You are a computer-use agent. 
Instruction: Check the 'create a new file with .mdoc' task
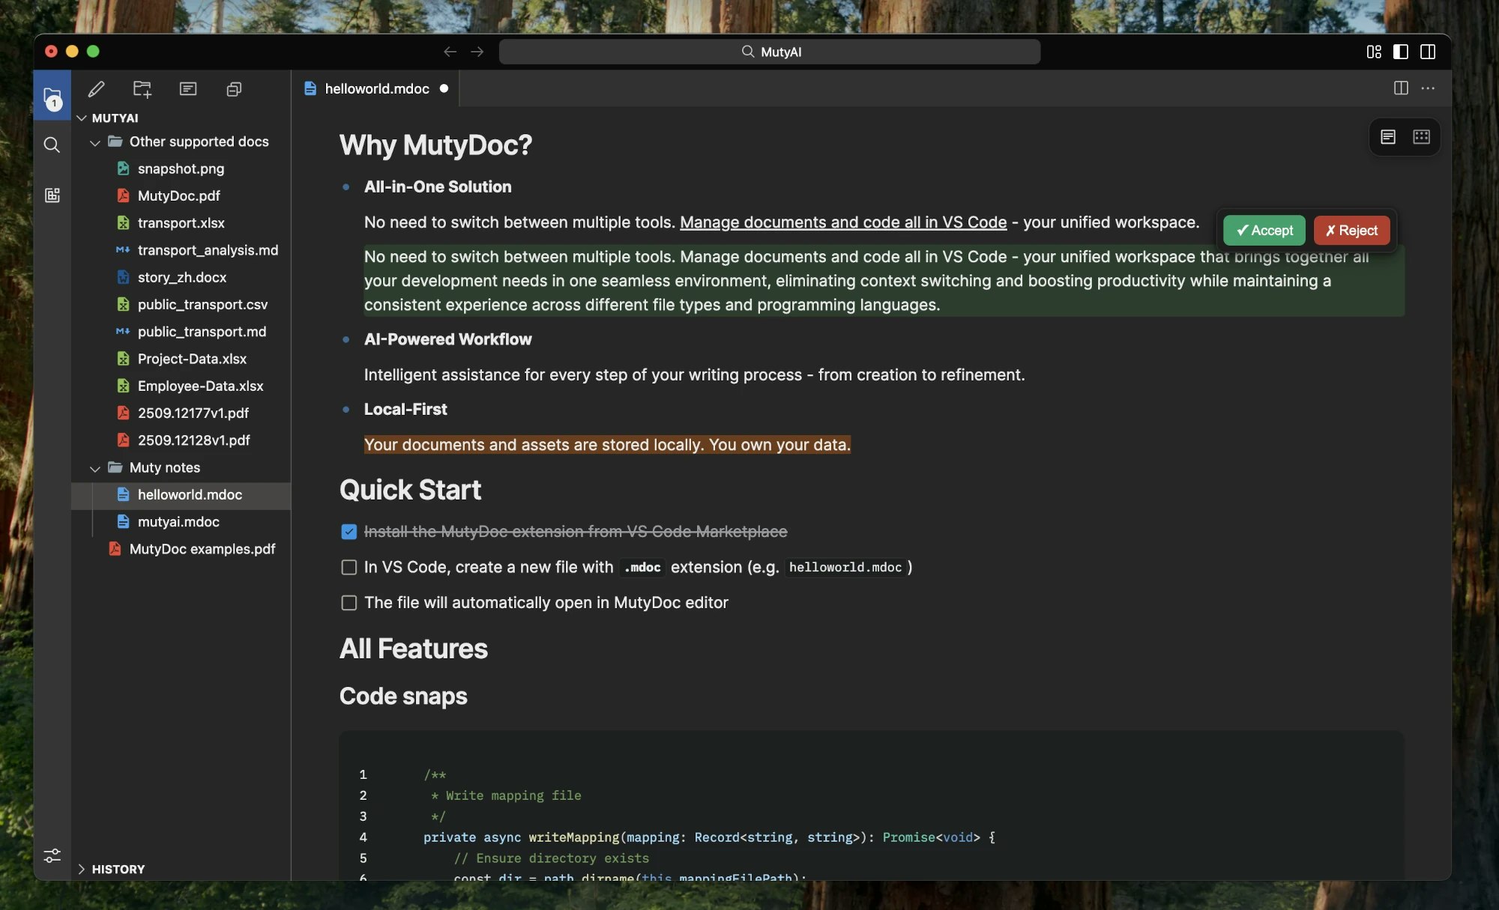349,567
